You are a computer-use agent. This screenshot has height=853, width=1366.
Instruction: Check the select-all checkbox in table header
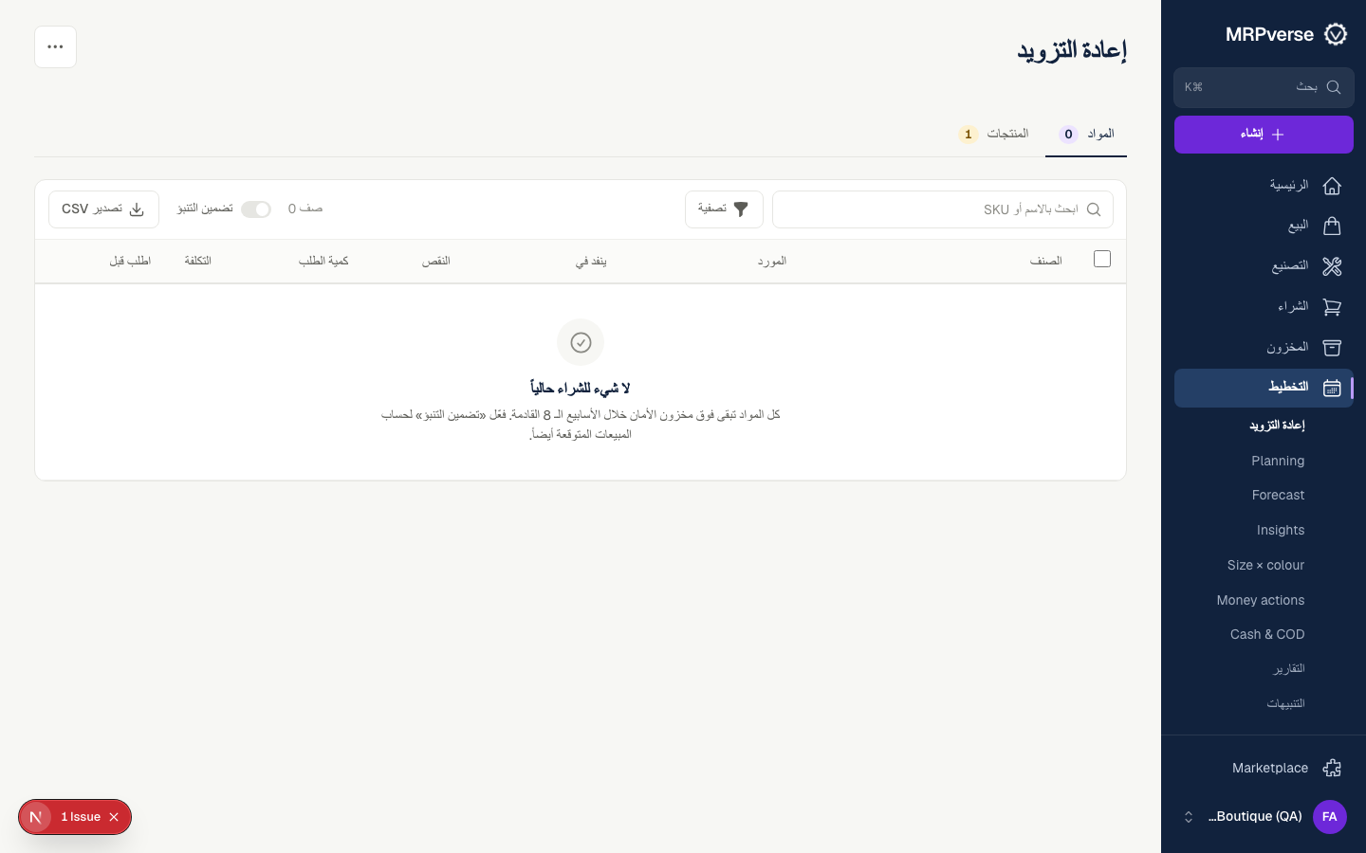coord(1102,259)
